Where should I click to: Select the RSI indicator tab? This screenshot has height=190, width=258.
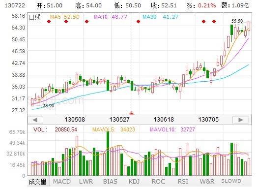(x=183, y=182)
